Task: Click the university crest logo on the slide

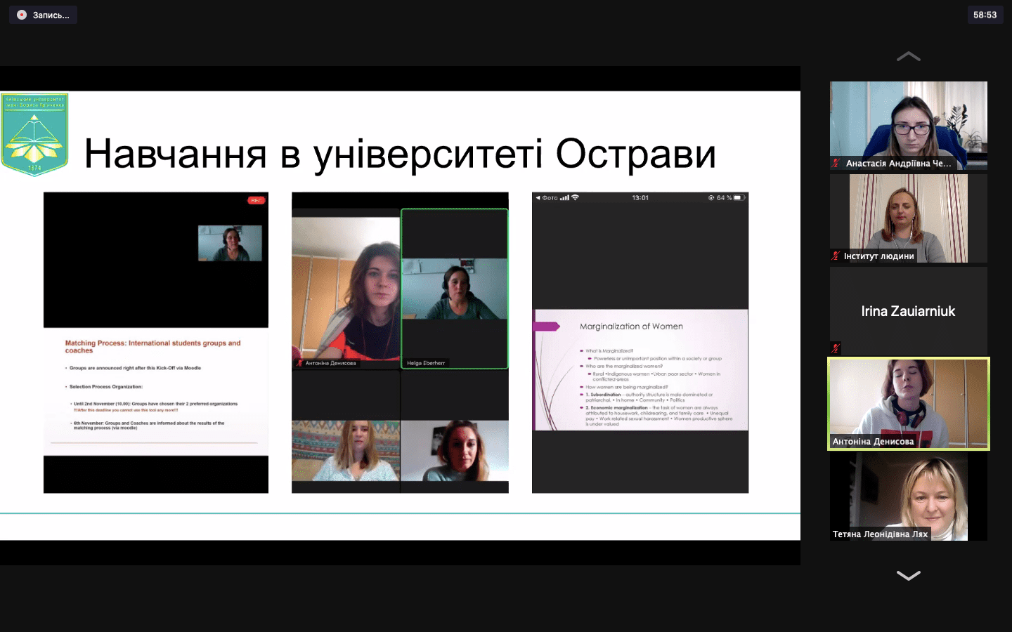Action: pos(34,133)
